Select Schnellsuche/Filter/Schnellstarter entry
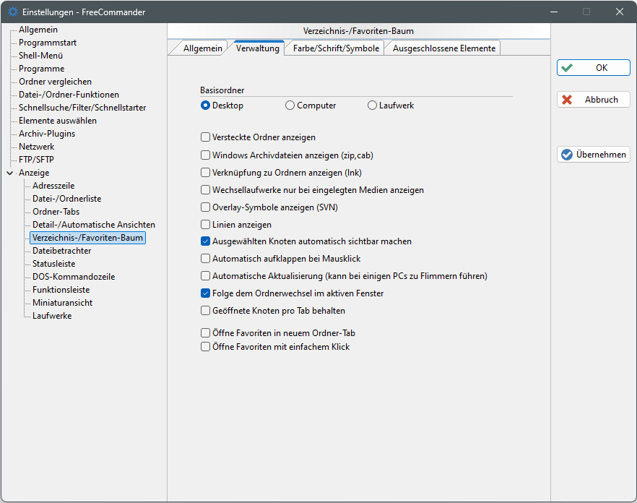 click(82, 108)
